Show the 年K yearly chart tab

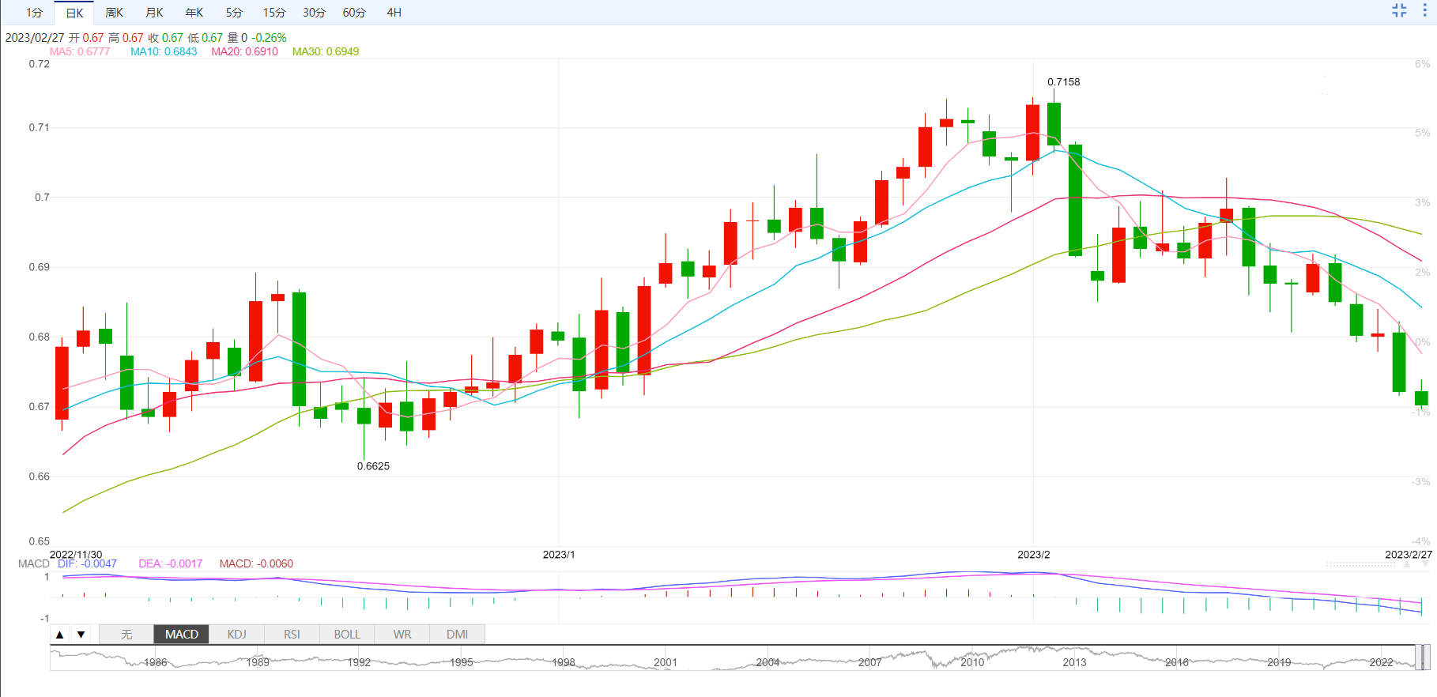(194, 13)
